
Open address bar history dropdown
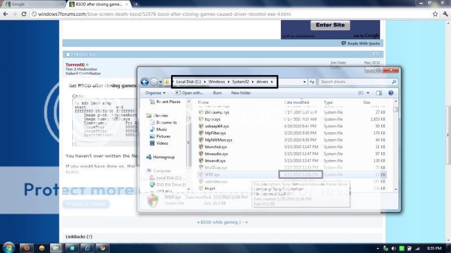(x=304, y=82)
